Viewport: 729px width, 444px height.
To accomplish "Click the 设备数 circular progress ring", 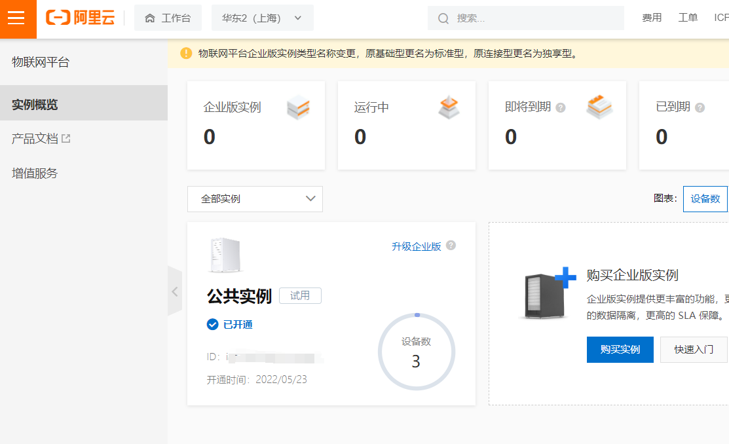I will 416,352.
